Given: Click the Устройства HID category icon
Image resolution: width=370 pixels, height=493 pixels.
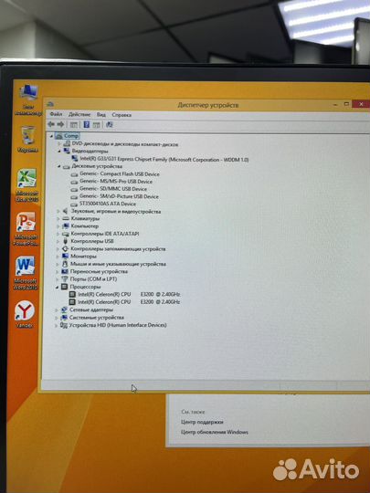Looking at the screenshot, I should tap(64, 325).
